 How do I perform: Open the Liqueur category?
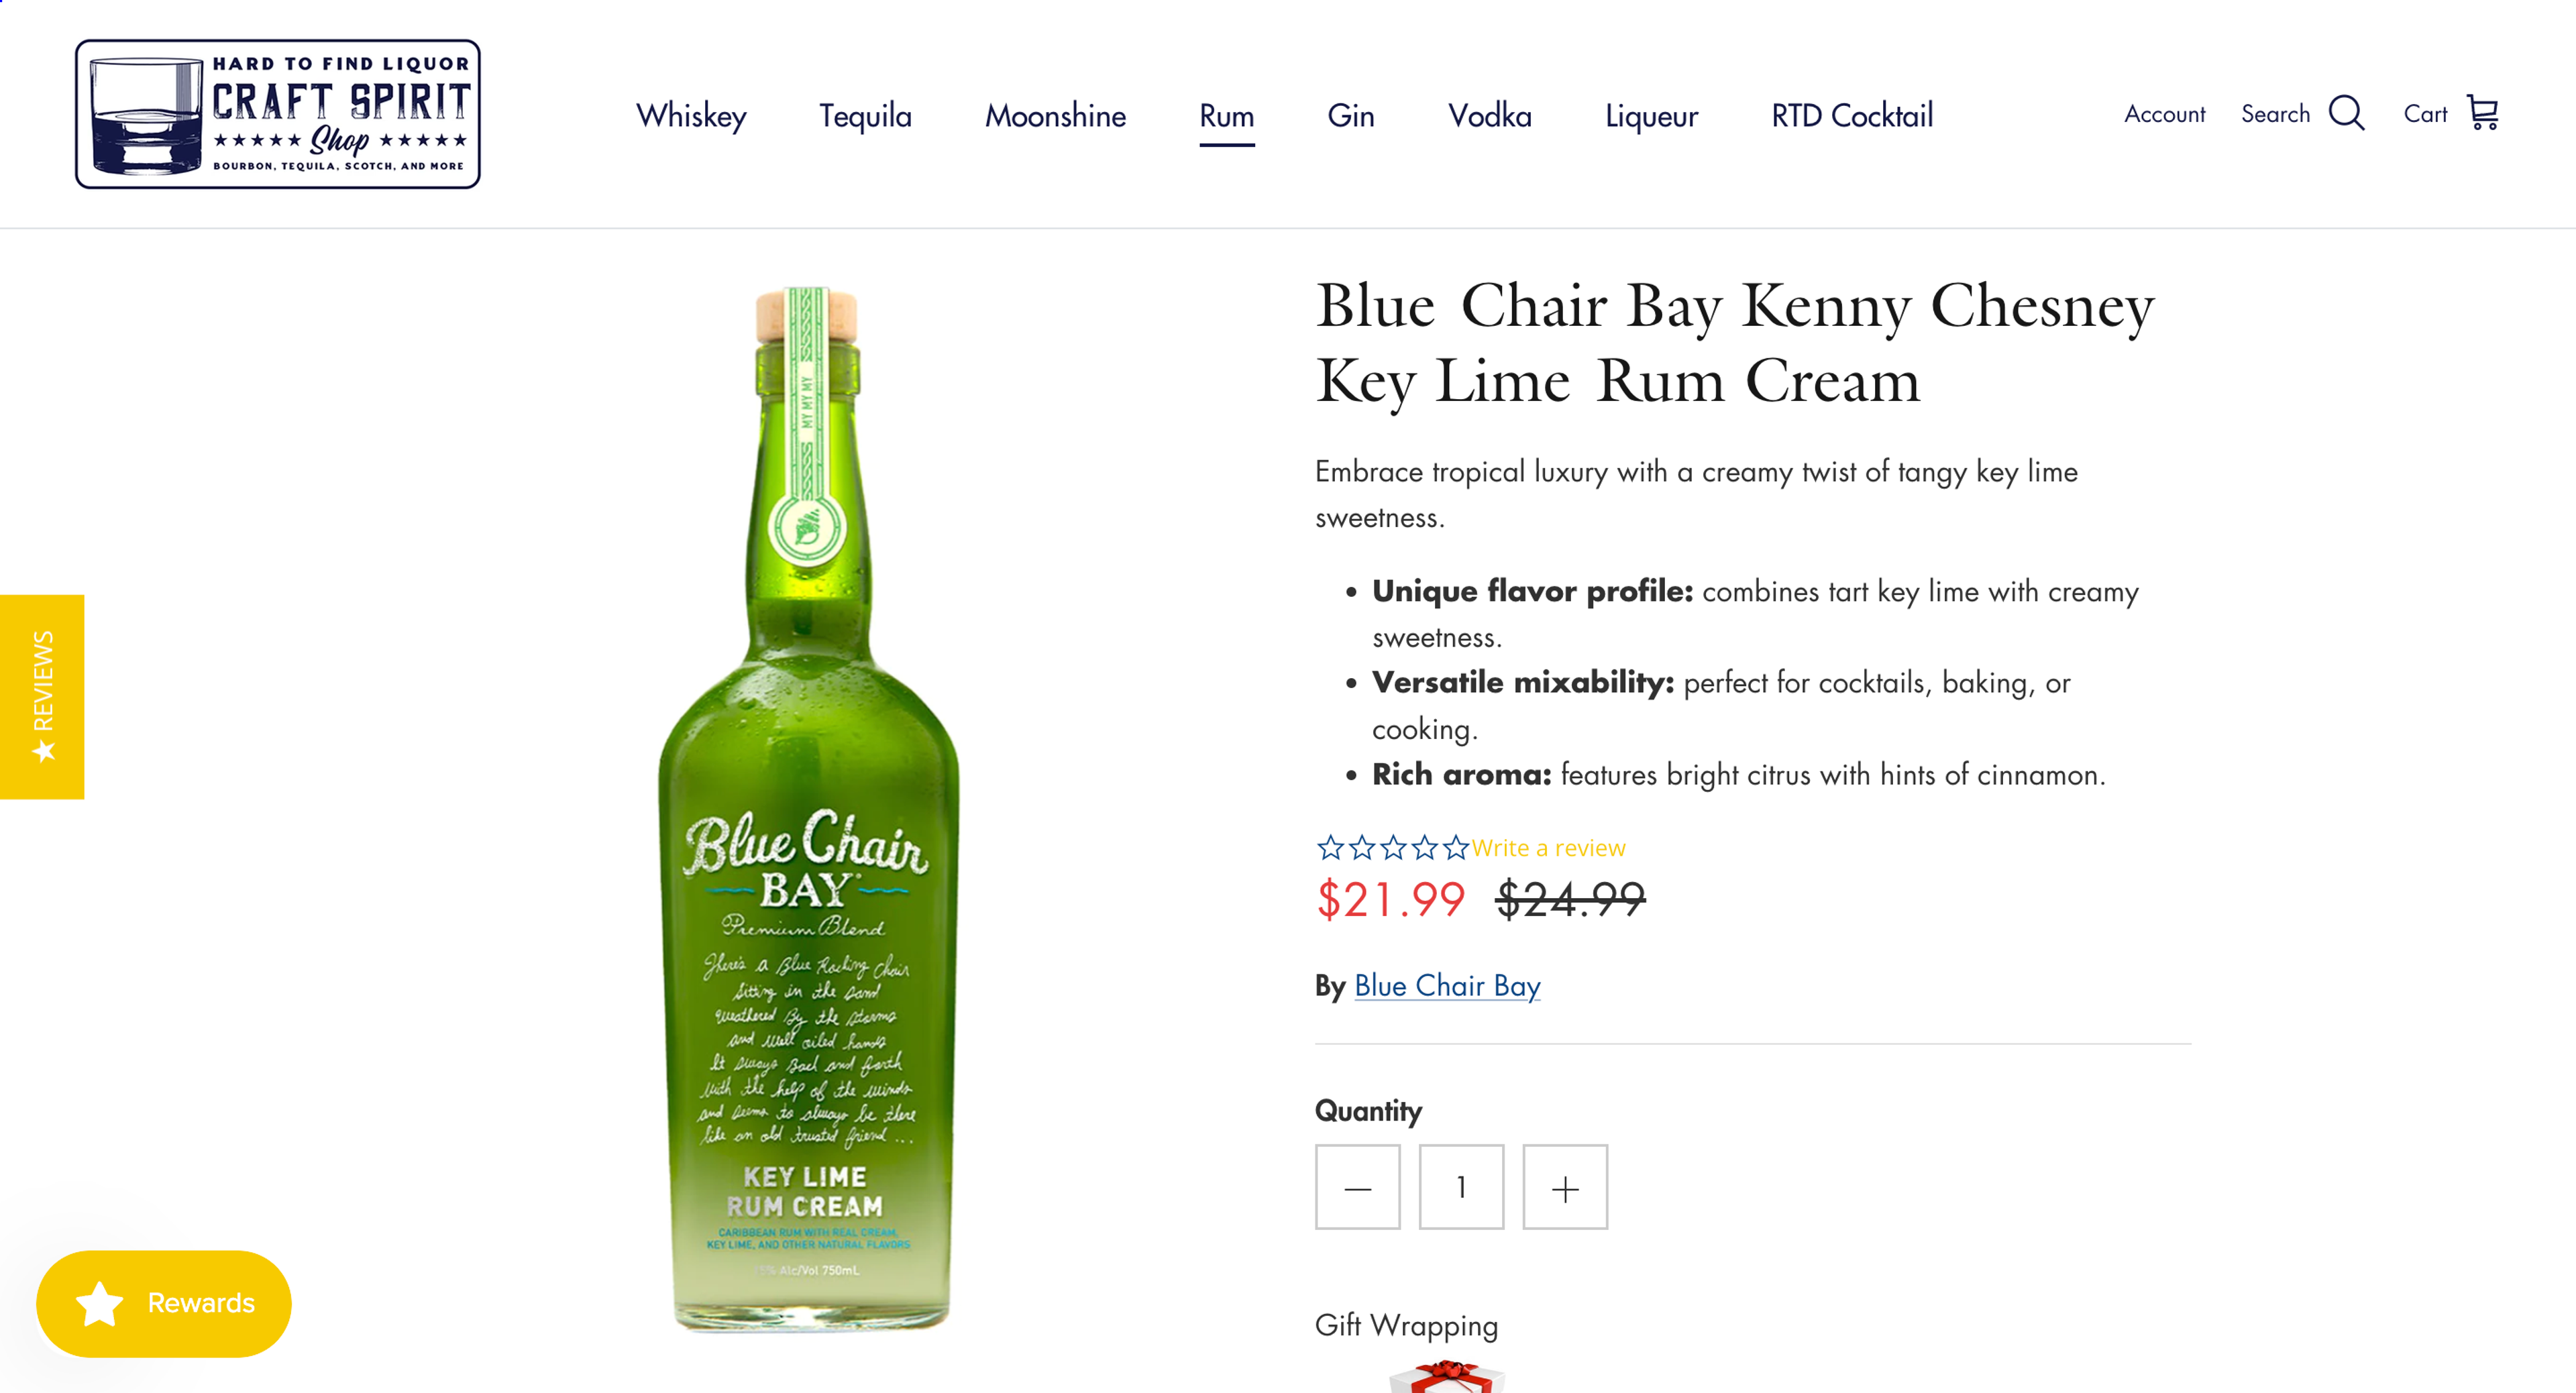(x=1650, y=116)
